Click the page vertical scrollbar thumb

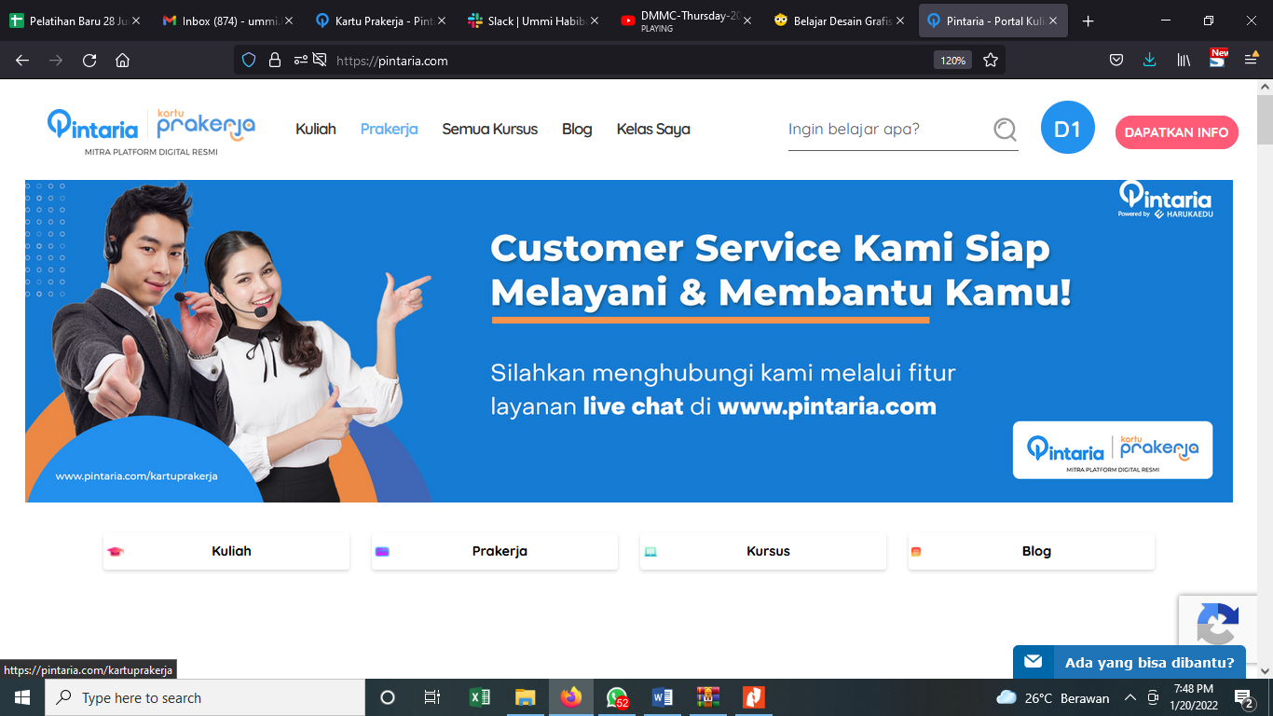[1265, 118]
